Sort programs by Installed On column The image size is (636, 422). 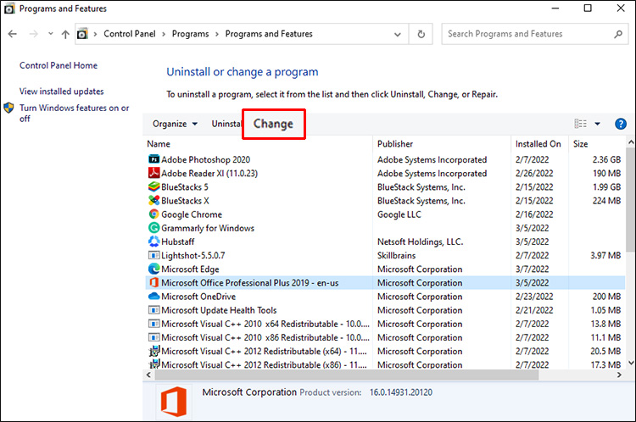click(538, 144)
